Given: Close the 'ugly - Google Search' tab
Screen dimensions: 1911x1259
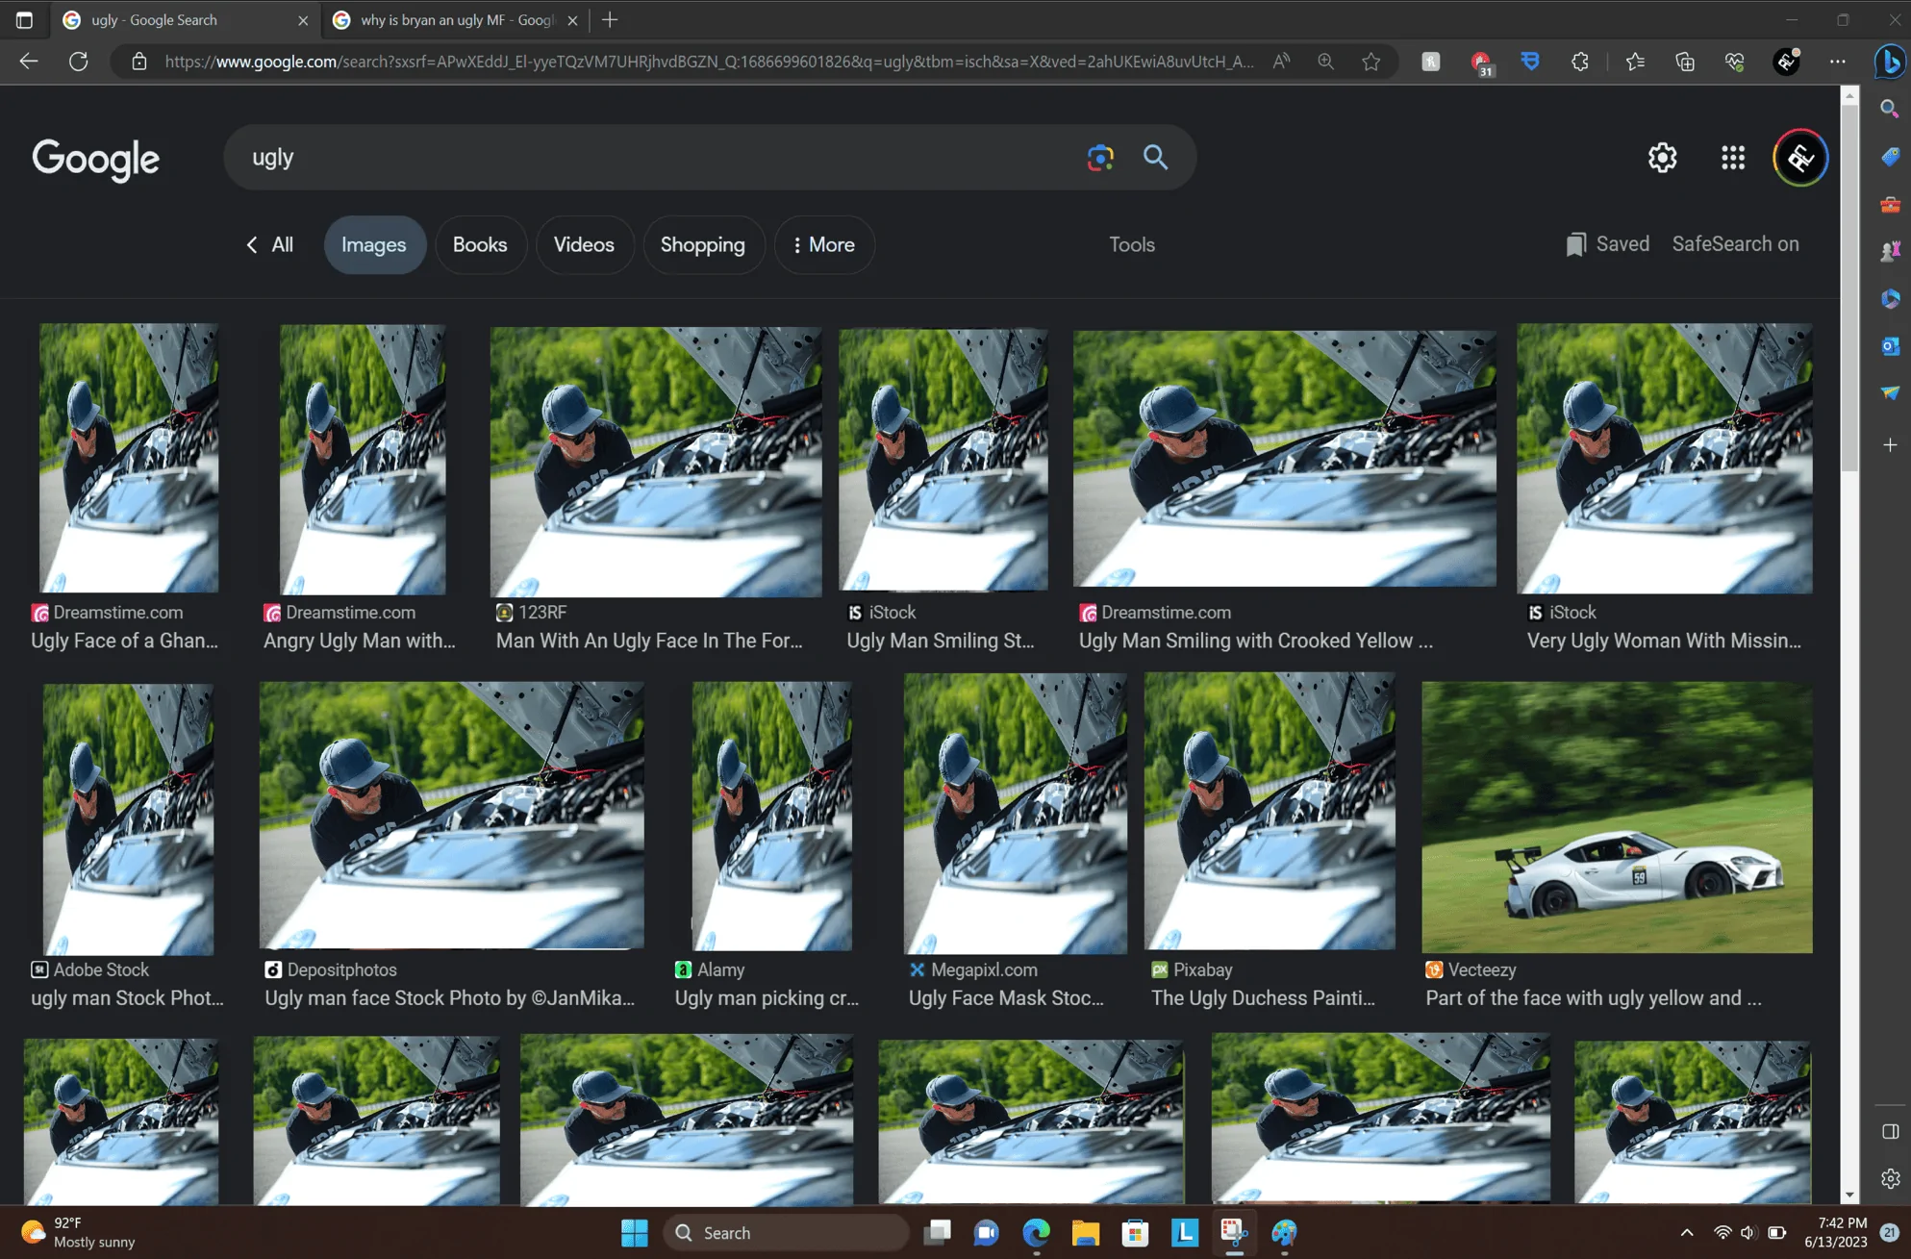Looking at the screenshot, I should (x=303, y=20).
